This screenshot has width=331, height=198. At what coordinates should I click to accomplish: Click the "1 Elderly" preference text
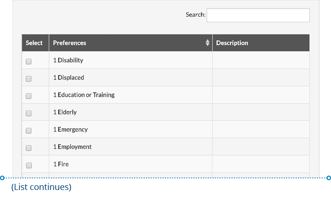64,112
